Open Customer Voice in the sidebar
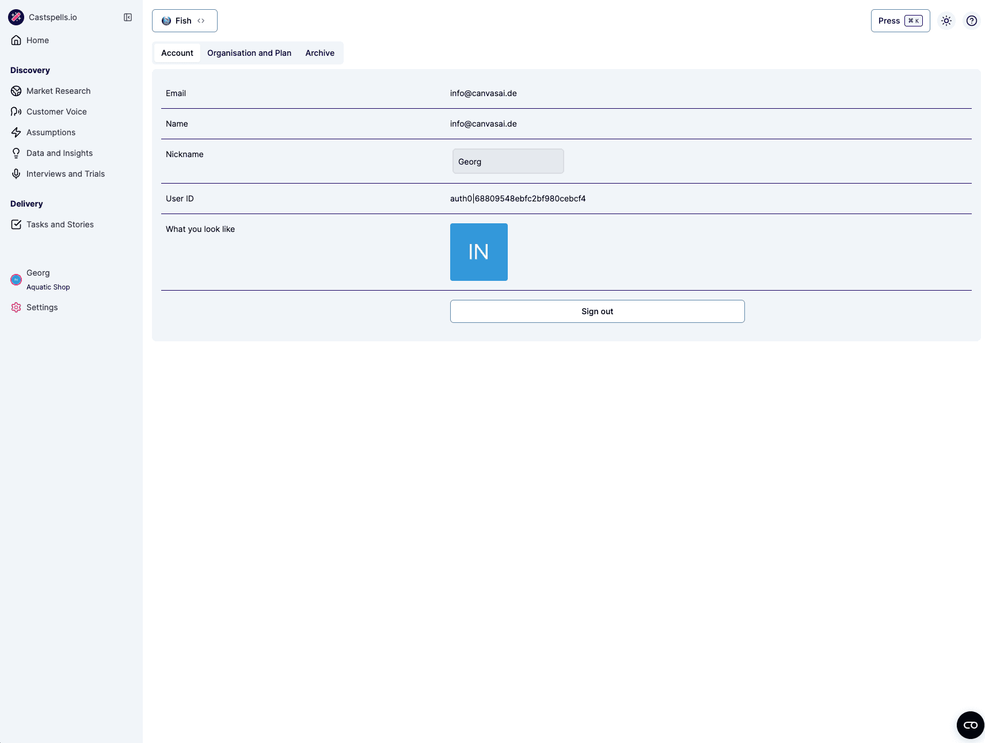This screenshot has height=743, width=985. pos(56,112)
